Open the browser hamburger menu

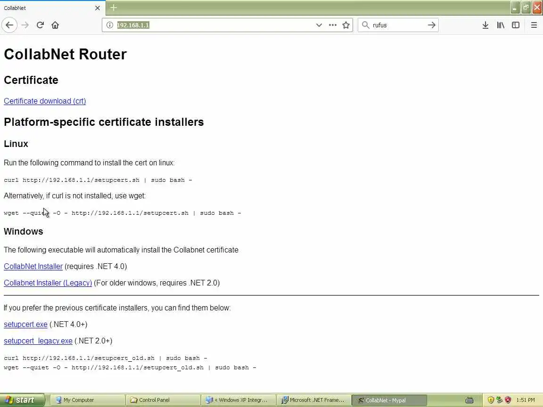[534, 25]
